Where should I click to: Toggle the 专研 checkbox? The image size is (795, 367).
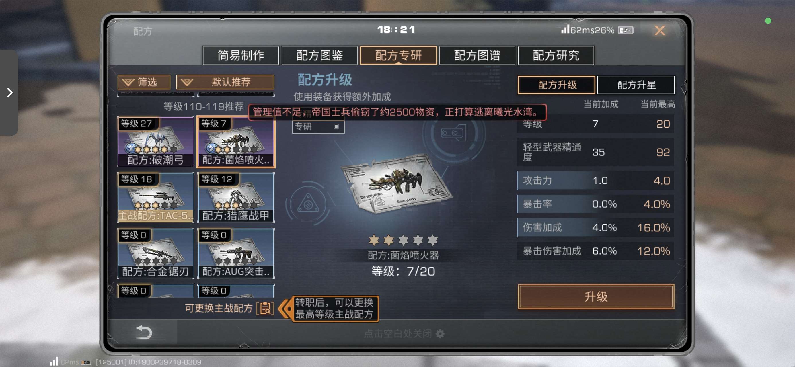coord(336,126)
